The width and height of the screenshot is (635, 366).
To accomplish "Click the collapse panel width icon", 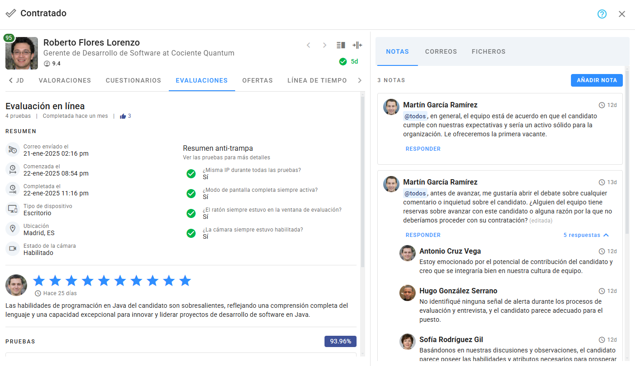I will point(357,45).
